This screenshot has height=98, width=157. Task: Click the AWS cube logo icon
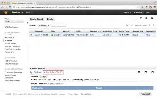6,12
